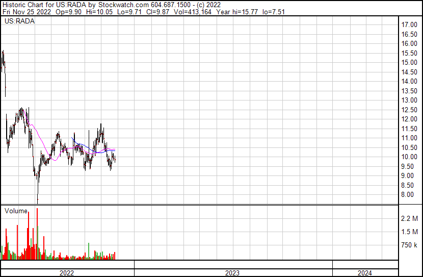Click the 16.00 price axis label
423x277 pixels.
409,43
